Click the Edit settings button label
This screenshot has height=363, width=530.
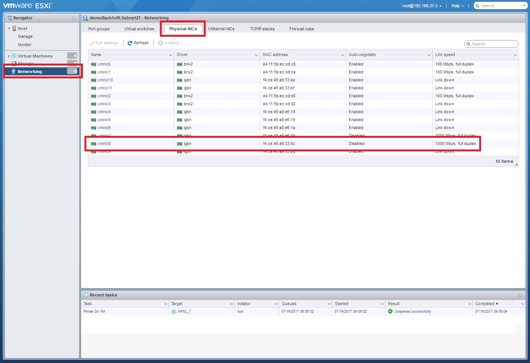[107, 43]
